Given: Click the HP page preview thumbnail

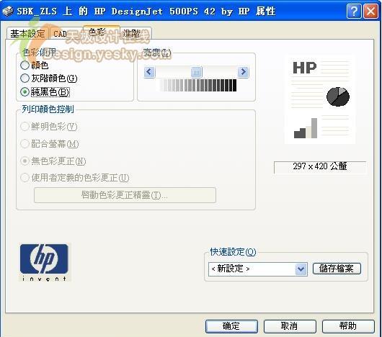Looking at the screenshot, I should [x=320, y=100].
